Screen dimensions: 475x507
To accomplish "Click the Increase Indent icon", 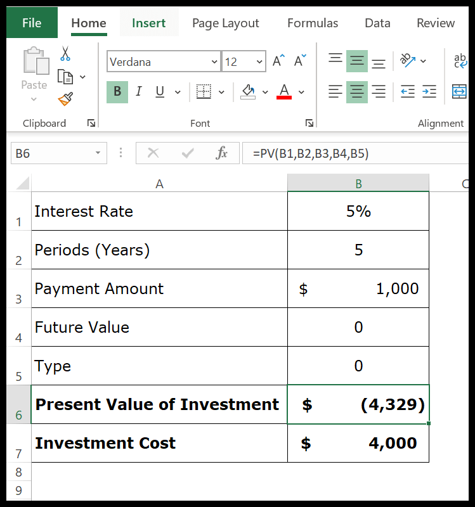I will pyautogui.click(x=429, y=91).
